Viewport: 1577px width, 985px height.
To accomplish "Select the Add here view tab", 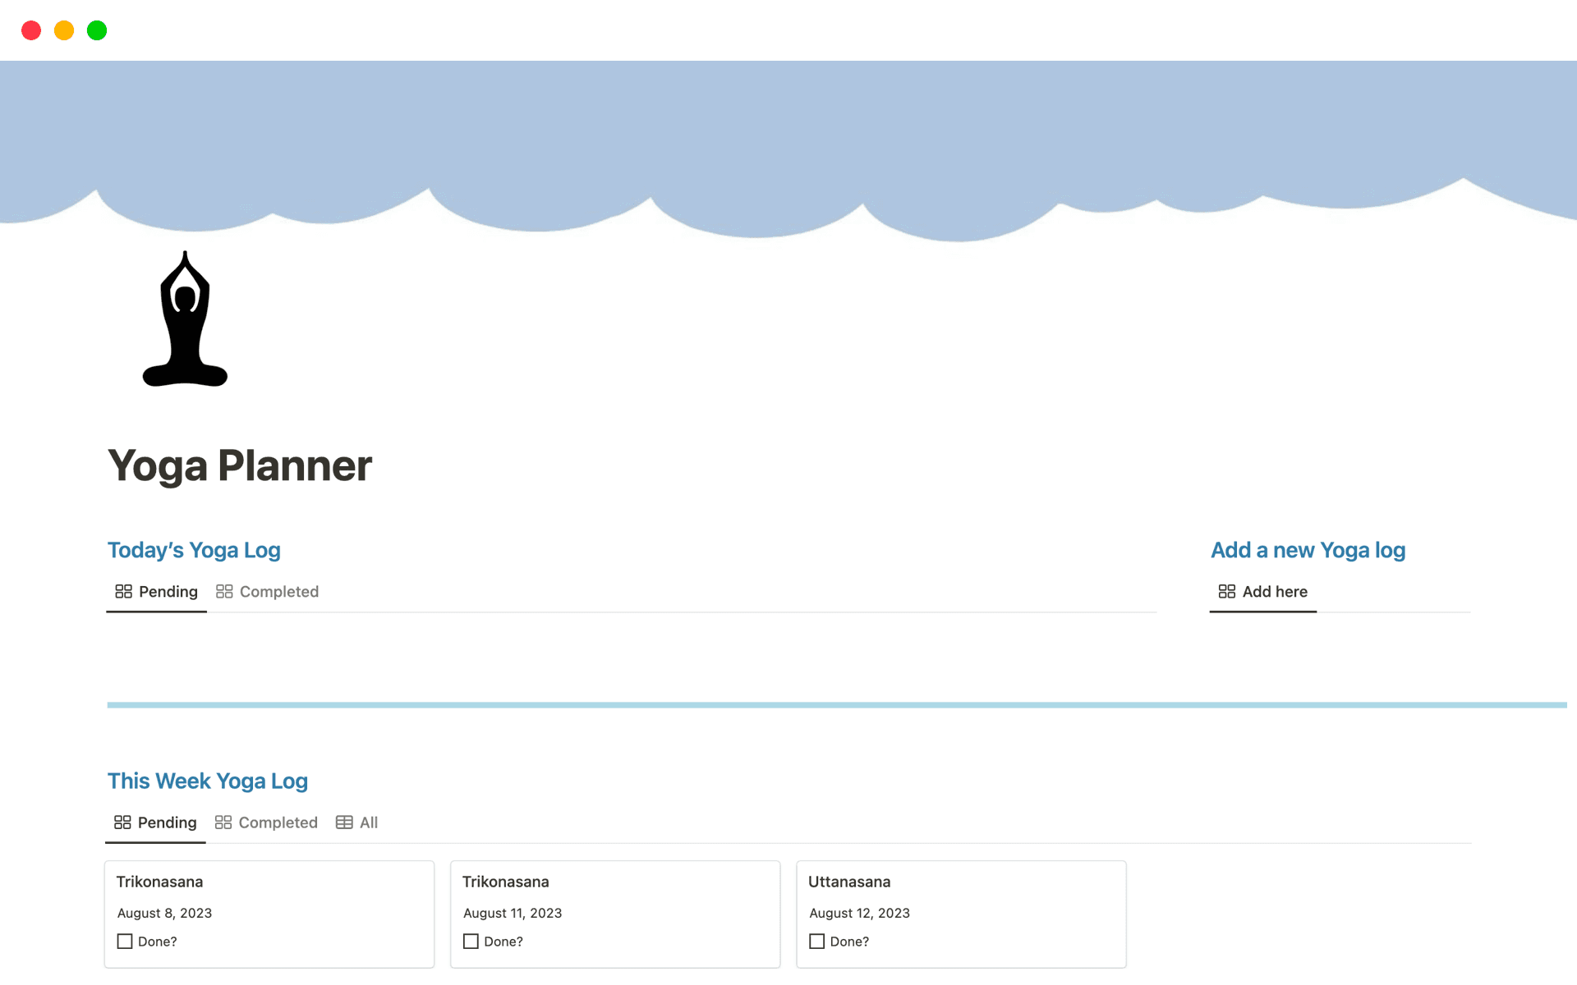I will [x=1274, y=591].
